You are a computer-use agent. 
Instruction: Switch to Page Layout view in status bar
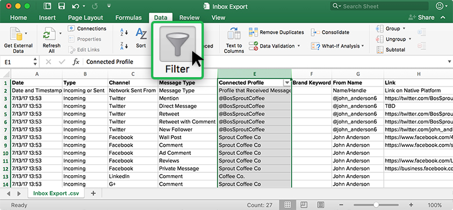tap(304, 205)
